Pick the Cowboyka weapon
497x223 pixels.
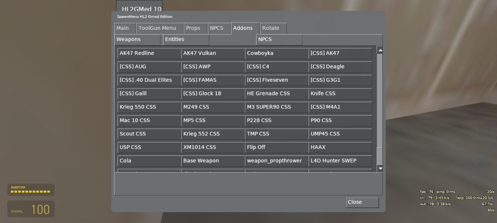(276, 53)
